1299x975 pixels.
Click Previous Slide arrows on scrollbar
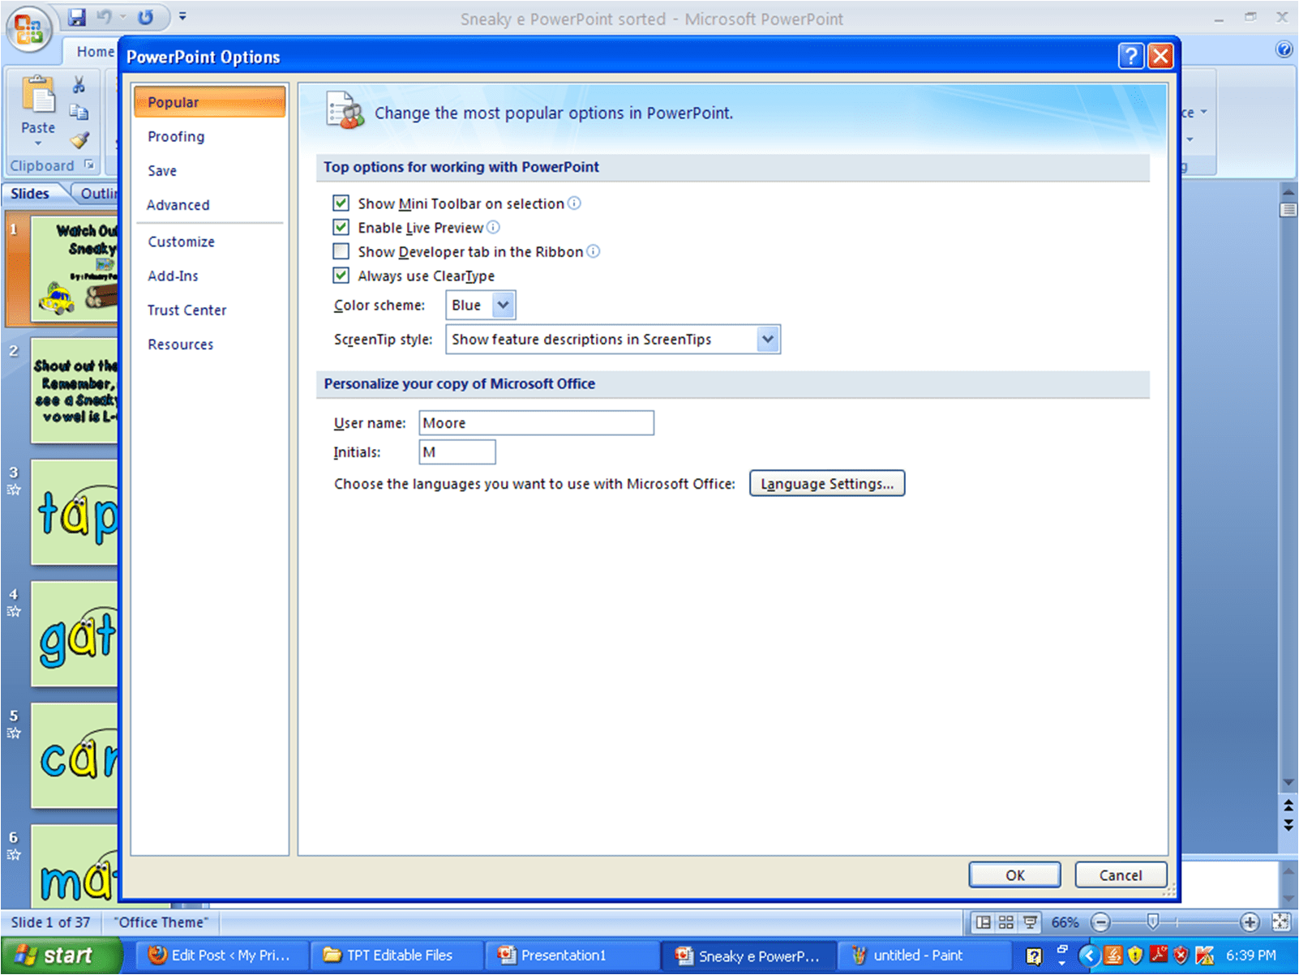pos(1288,805)
